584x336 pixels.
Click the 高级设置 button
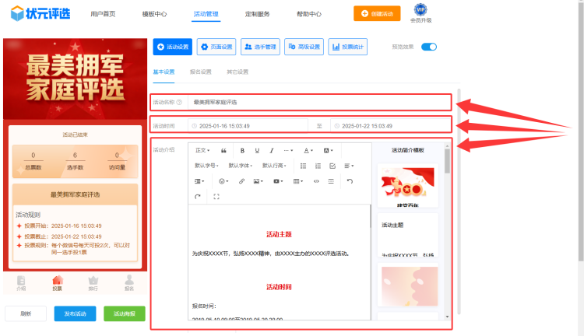point(304,47)
